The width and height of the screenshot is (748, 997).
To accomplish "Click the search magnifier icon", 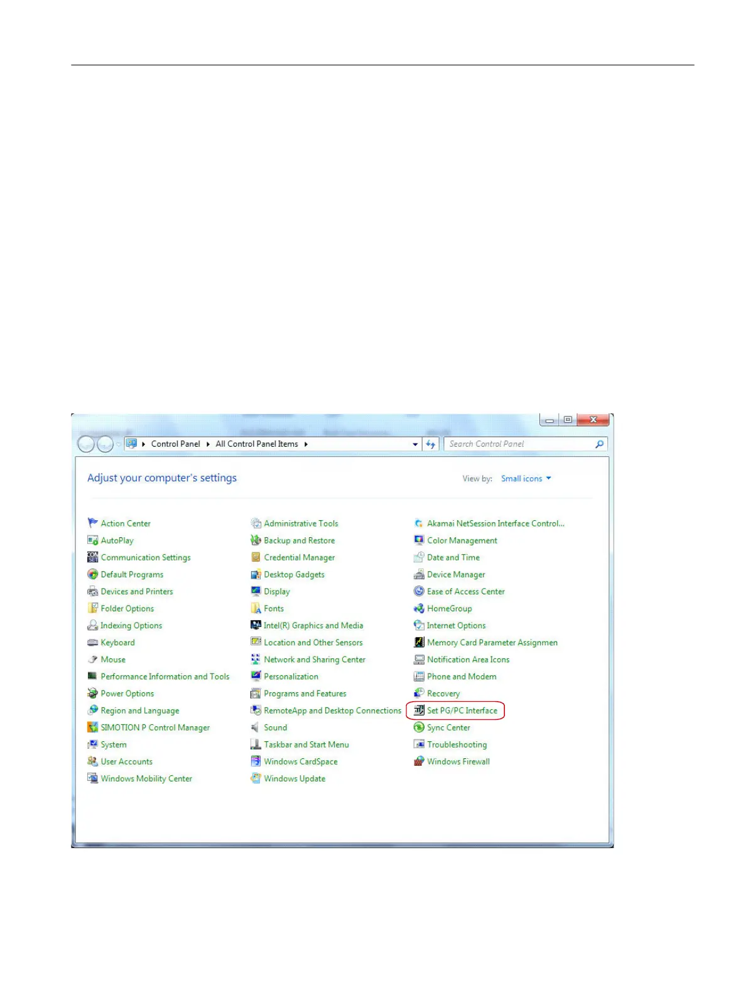I will (x=599, y=444).
